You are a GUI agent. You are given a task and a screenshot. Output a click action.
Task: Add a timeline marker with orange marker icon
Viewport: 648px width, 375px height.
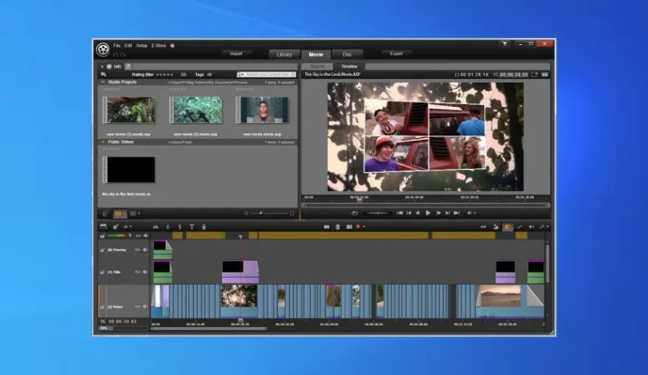(x=358, y=227)
